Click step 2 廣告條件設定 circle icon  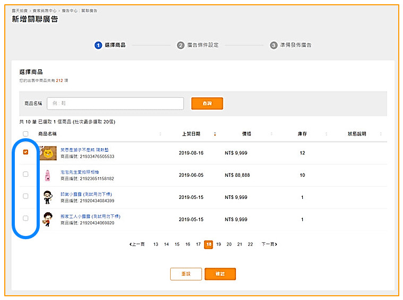click(x=181, y=46)
